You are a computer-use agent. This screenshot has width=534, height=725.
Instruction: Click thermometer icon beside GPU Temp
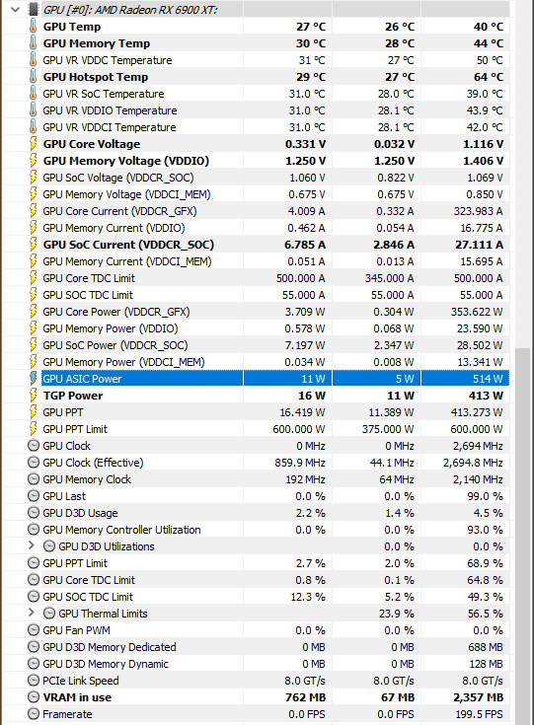(33, 27)
